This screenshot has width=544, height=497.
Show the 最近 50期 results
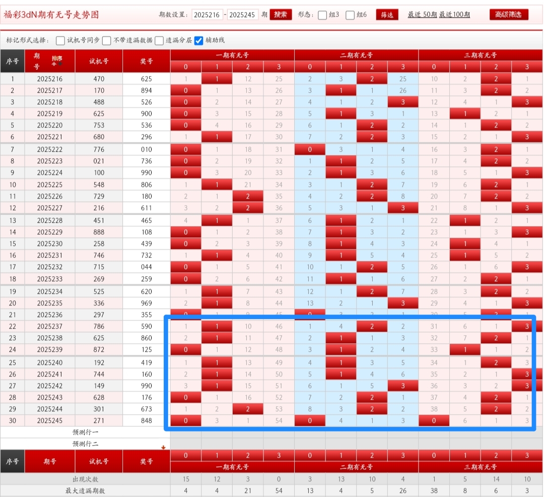[x=422, y=15]
